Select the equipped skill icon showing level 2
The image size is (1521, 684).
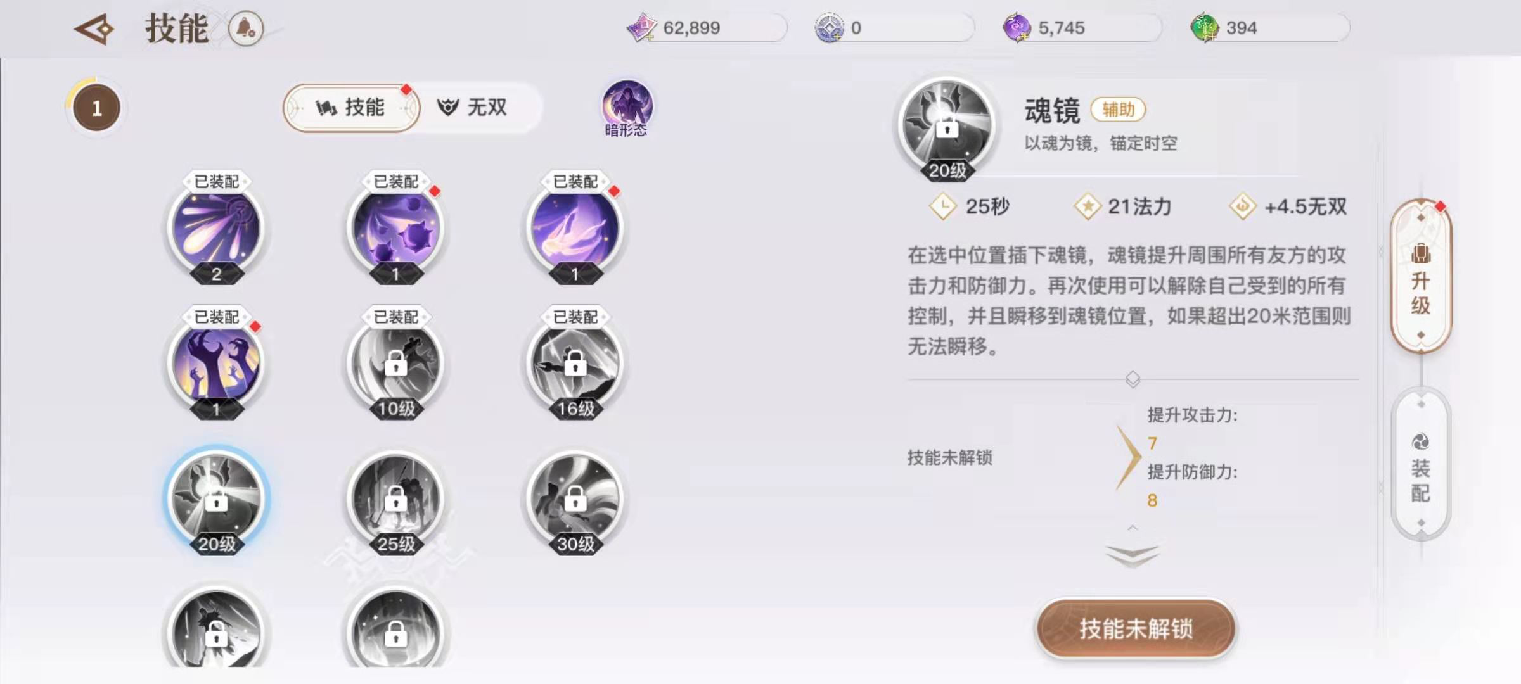click(216, 229)
